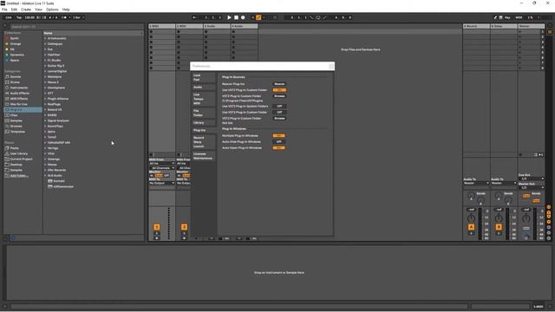The image size is (555, 312).
Task: Toggle the A Reverb return activator
Action: (x=471, y=227)
